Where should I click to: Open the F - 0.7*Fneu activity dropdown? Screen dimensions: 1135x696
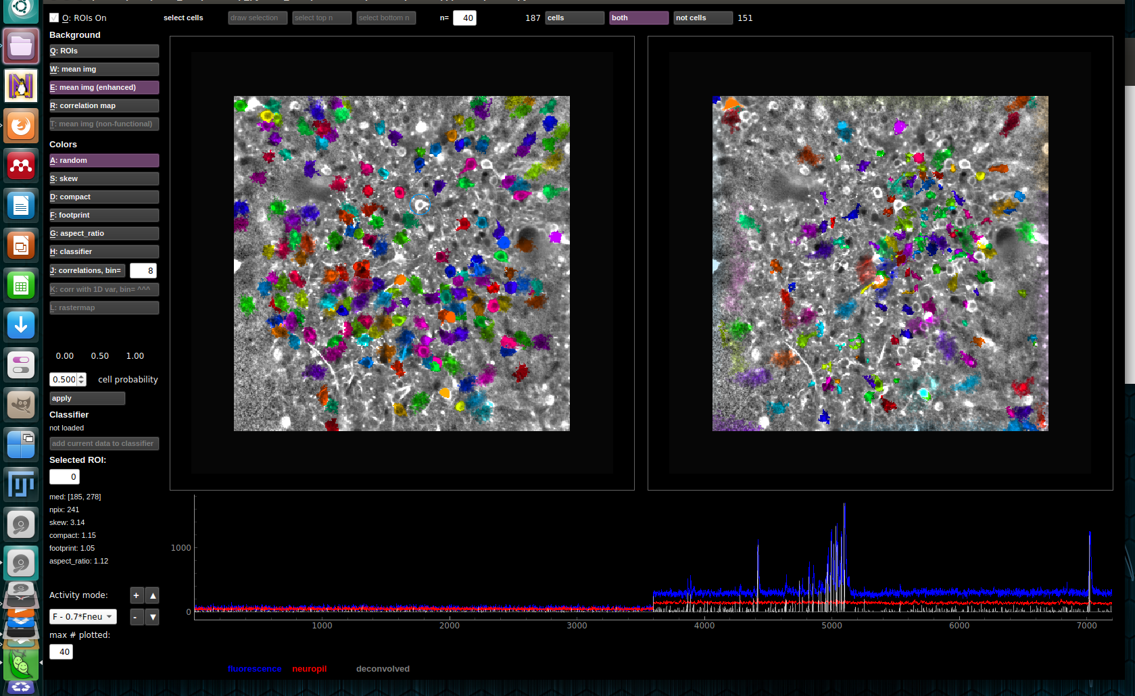(x=83, y=616)
